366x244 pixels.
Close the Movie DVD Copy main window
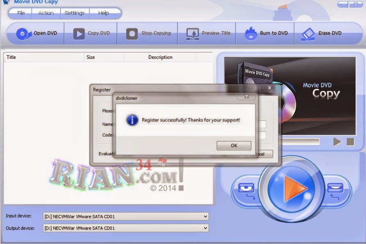coord(356,4)
